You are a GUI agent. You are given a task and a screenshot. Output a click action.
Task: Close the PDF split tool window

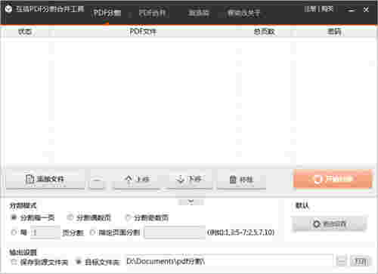pos(366,10)
